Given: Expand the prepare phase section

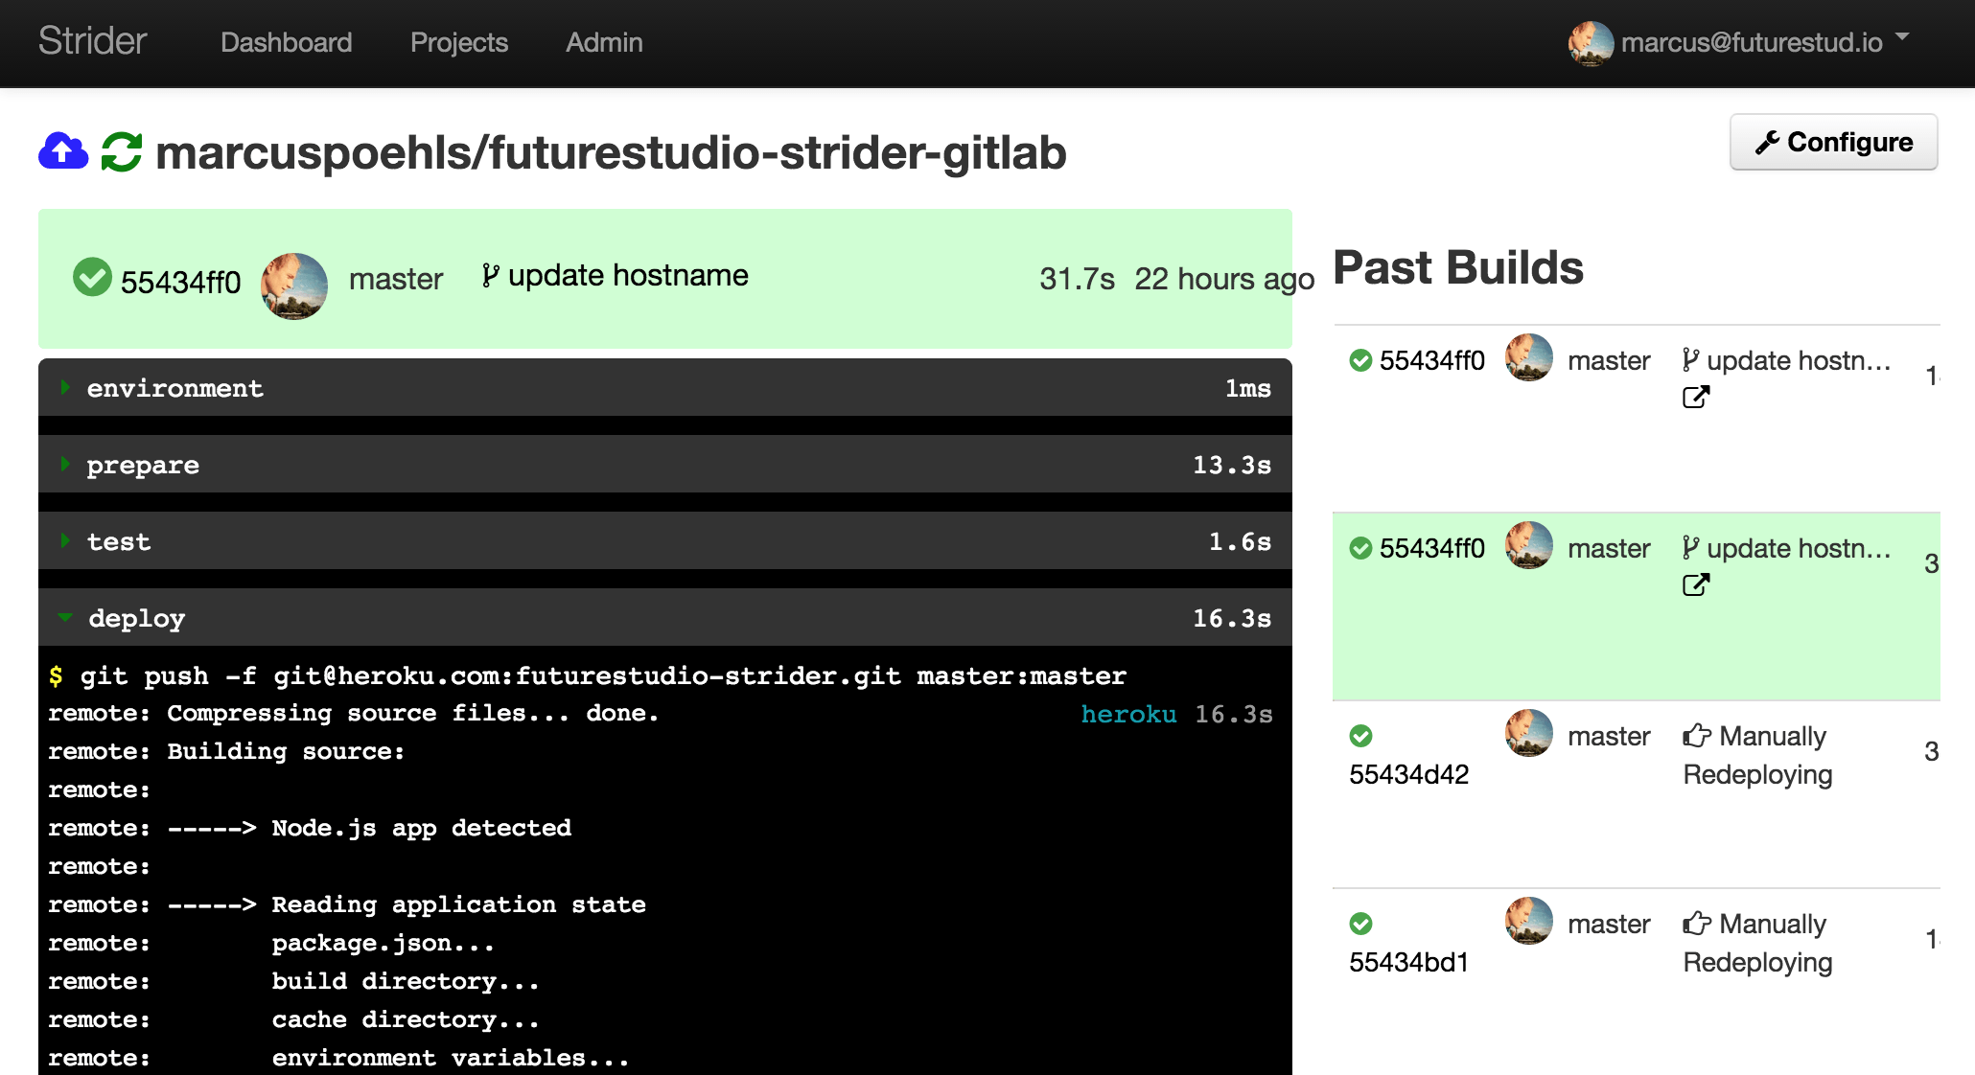Looking at the screenshot, I should point(665,465).
